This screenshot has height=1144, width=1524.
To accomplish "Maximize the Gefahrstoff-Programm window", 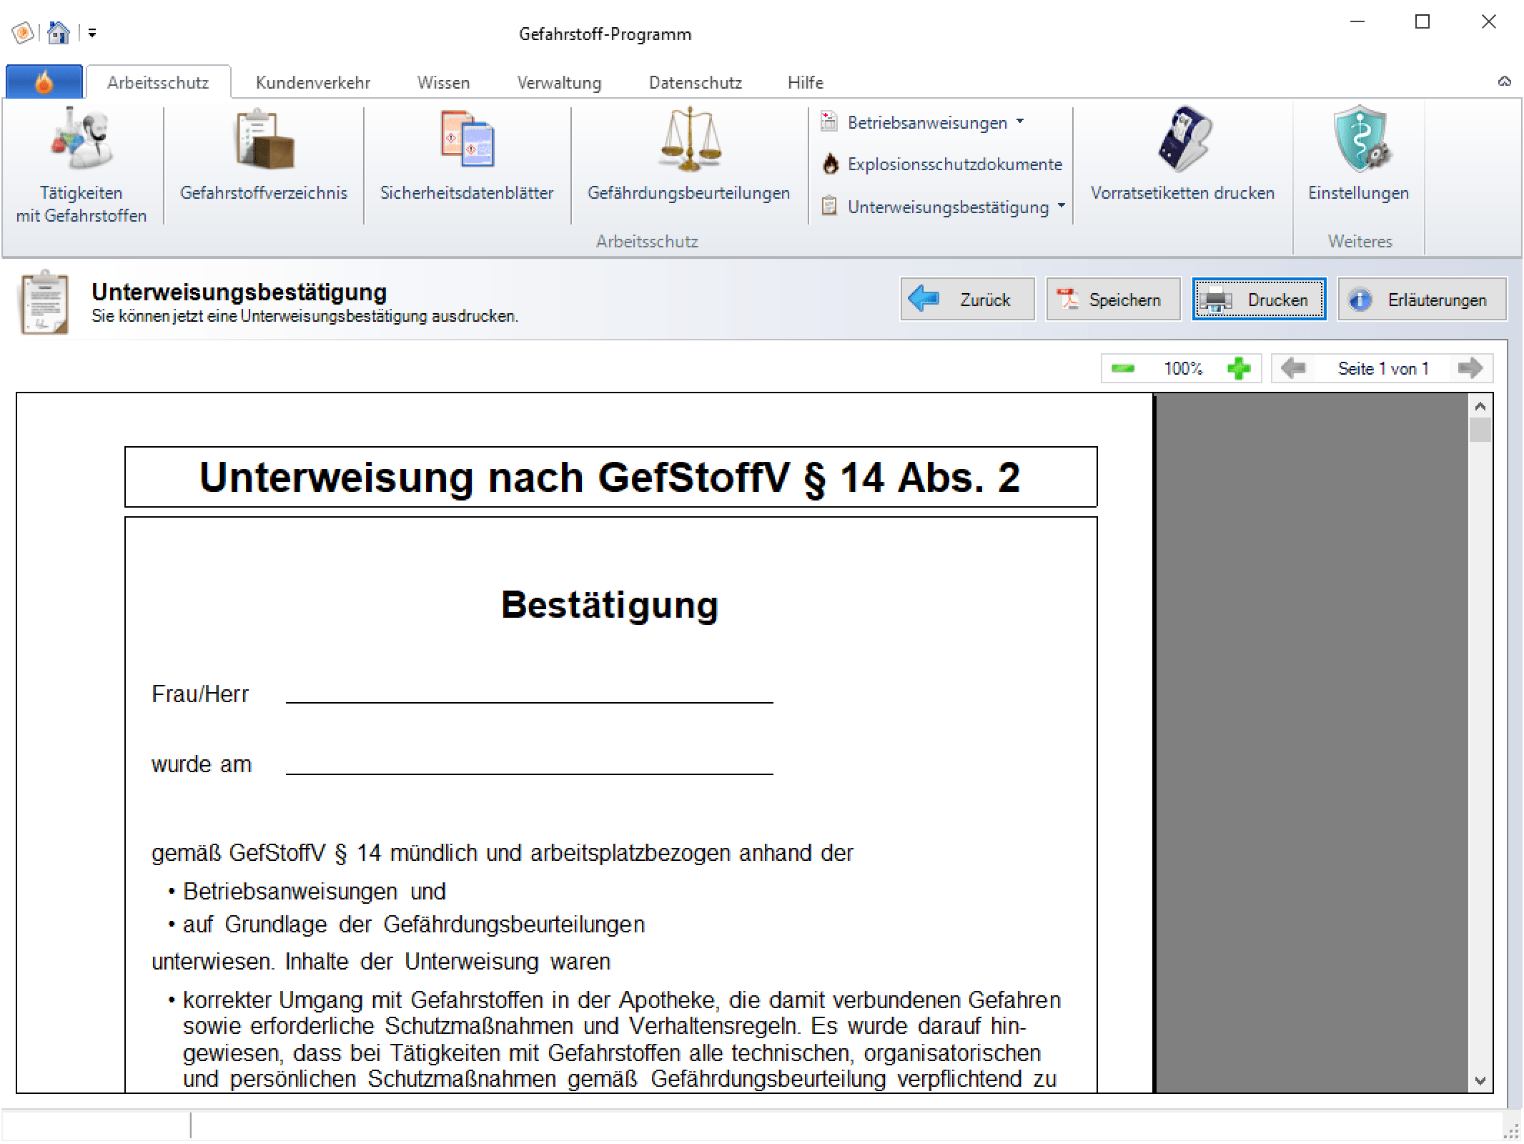I will pyautogui.click(x=1422, y=21).
